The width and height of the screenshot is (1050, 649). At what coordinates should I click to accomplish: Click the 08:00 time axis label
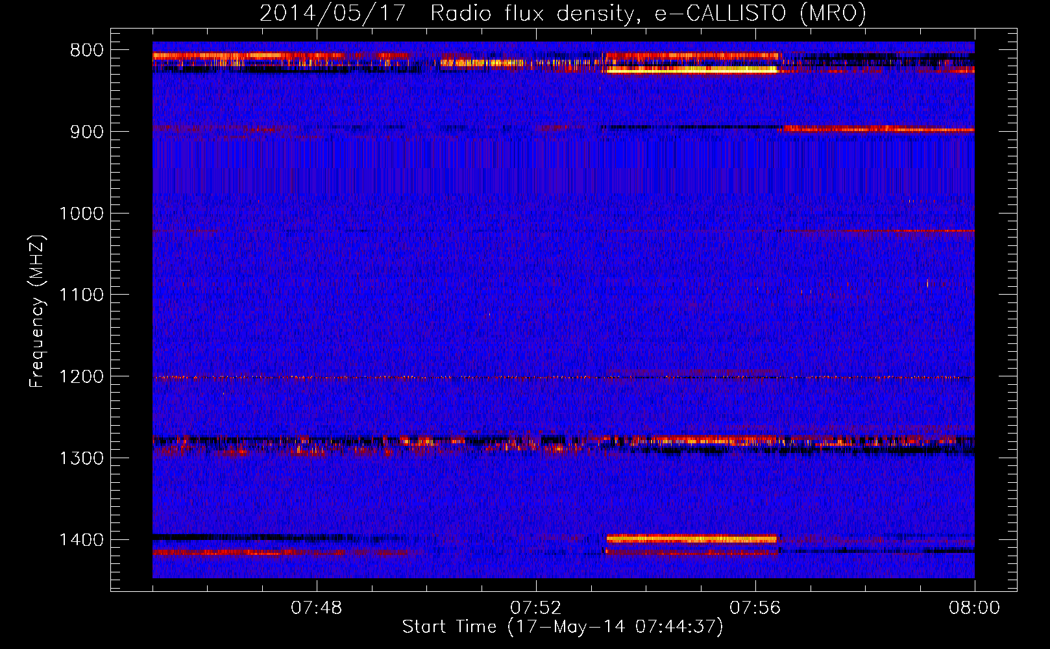974,608
